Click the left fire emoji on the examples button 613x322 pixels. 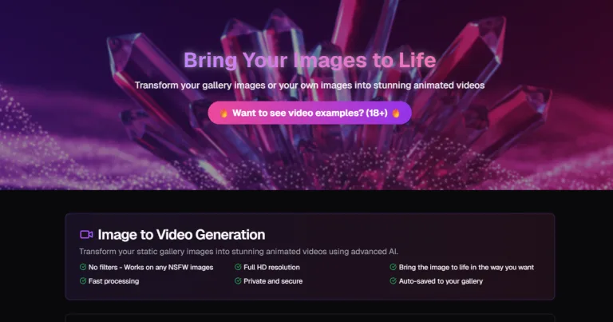pyautogui.click(x=224, y=113)
